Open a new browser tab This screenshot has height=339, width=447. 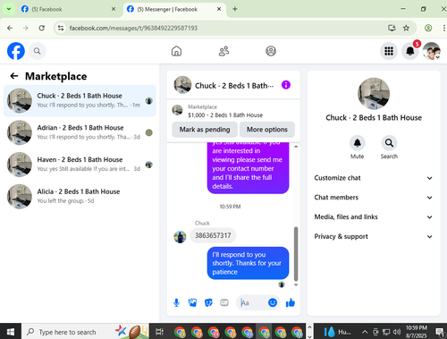point(235,9)
